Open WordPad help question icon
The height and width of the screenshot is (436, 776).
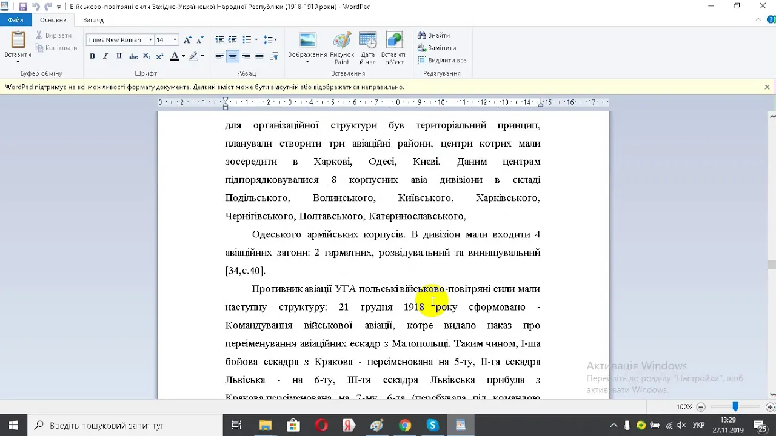(x=771, y=20)
